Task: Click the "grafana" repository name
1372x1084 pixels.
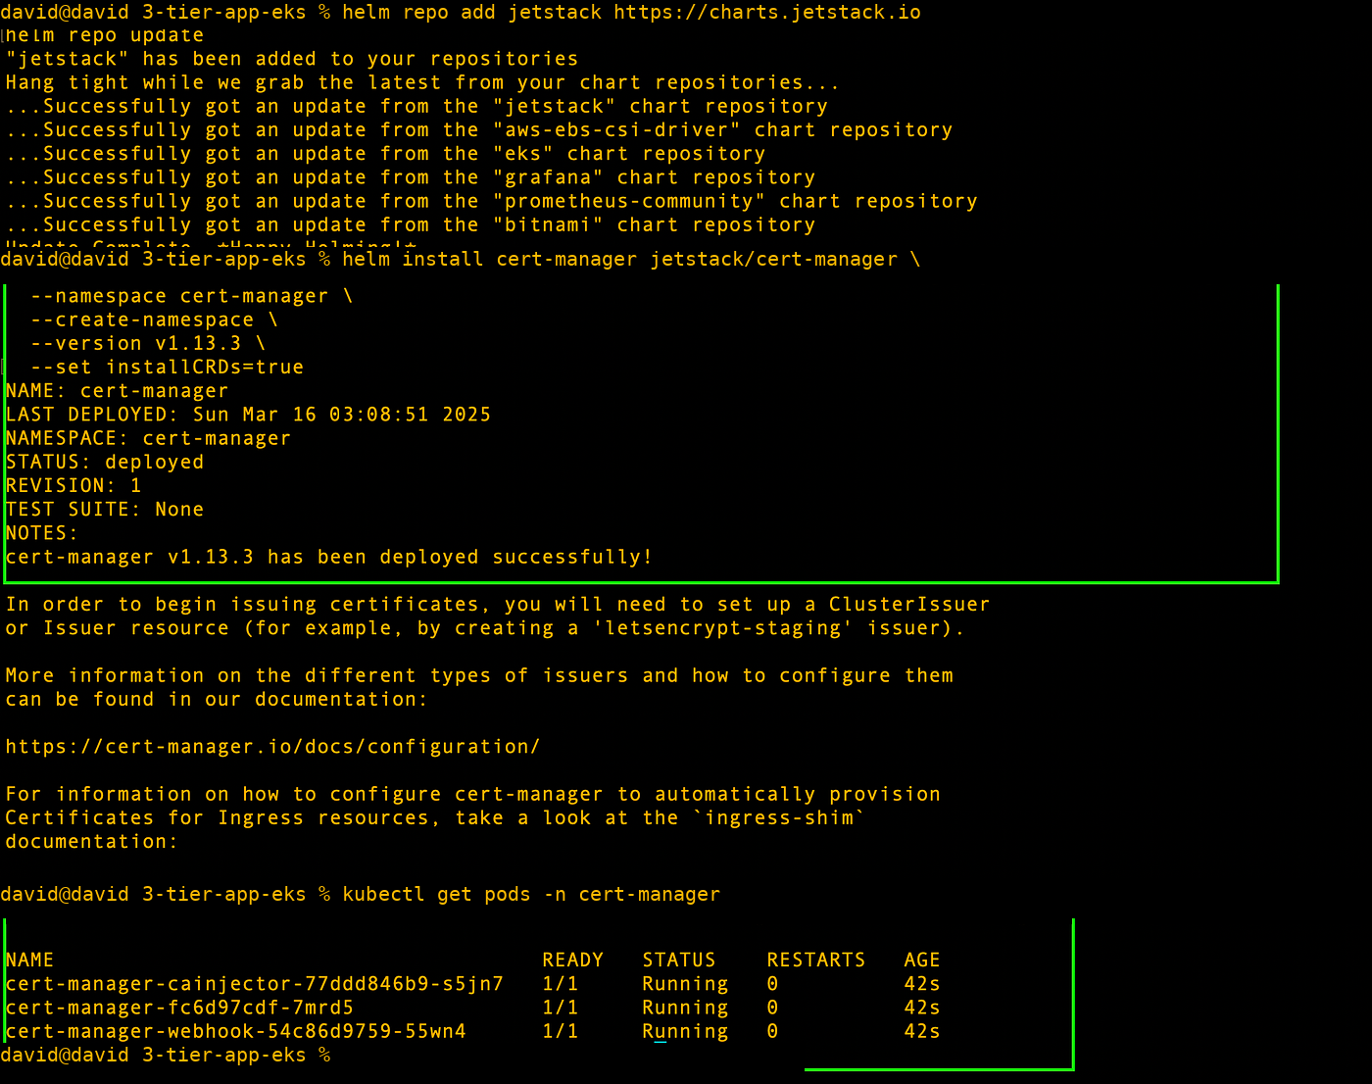Action: pos(548,177)
